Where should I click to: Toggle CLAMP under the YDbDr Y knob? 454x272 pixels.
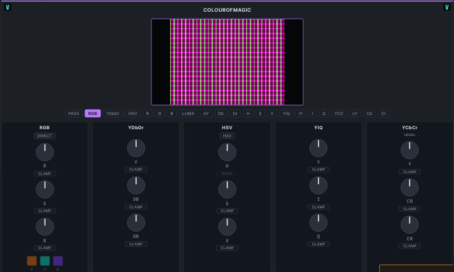[x=136, y=169]
